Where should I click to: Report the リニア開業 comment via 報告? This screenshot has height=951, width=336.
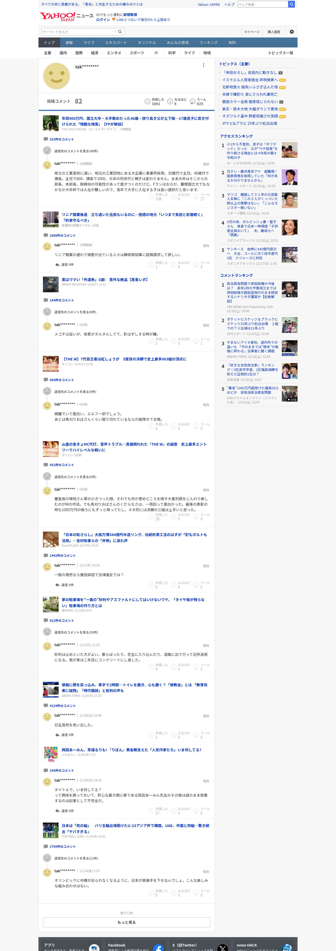[x=206, y=246]
